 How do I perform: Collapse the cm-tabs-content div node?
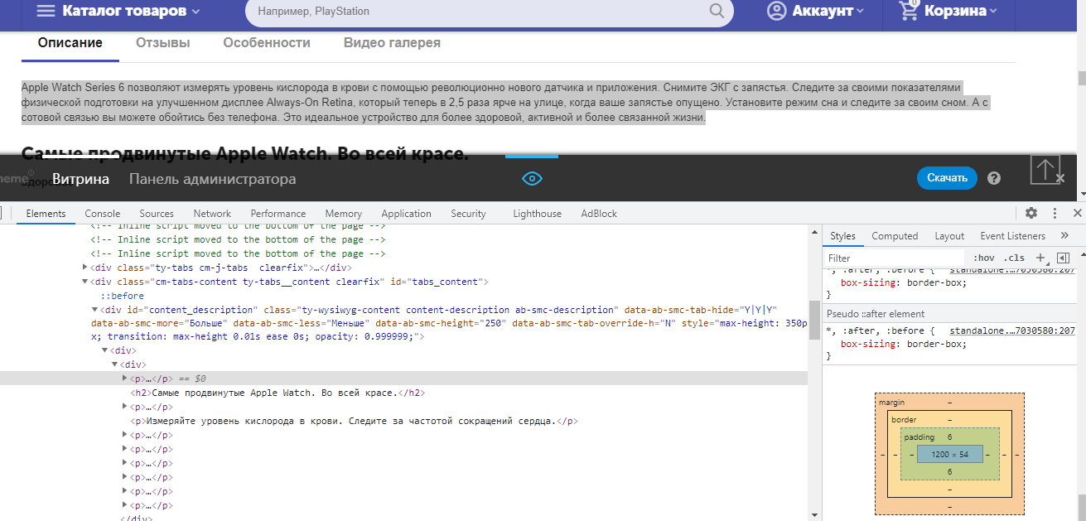tap(85, 282)
